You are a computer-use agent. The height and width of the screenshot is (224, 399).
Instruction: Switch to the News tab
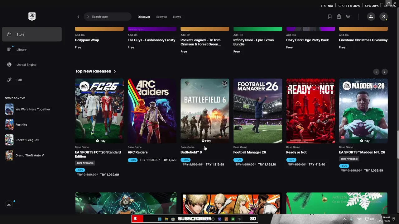pos(177,17)
